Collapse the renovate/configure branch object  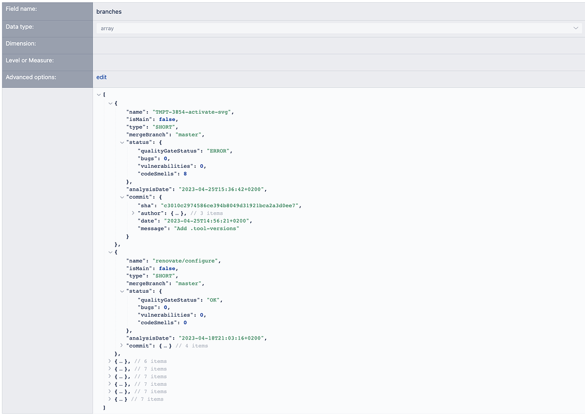tap(110, 252)
